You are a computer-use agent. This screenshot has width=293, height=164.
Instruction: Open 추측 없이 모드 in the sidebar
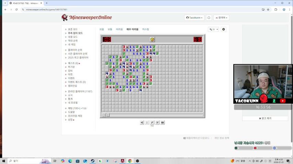(75, 33)
